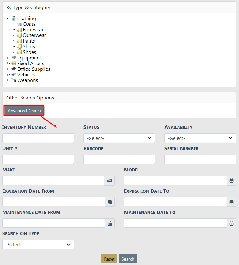The image size is (239, 265).
Task: Click into the Inventory Number field
Action: tap(38, 138)
